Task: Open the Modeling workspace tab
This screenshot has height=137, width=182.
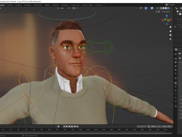Action: [x=10, y=5]
